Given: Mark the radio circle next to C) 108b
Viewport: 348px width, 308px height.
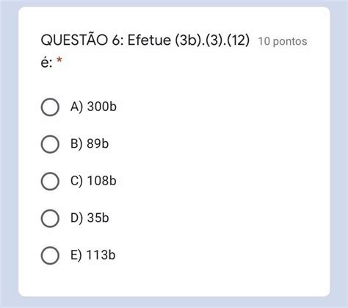Looking at the screenshot, I should click(50, 182).
